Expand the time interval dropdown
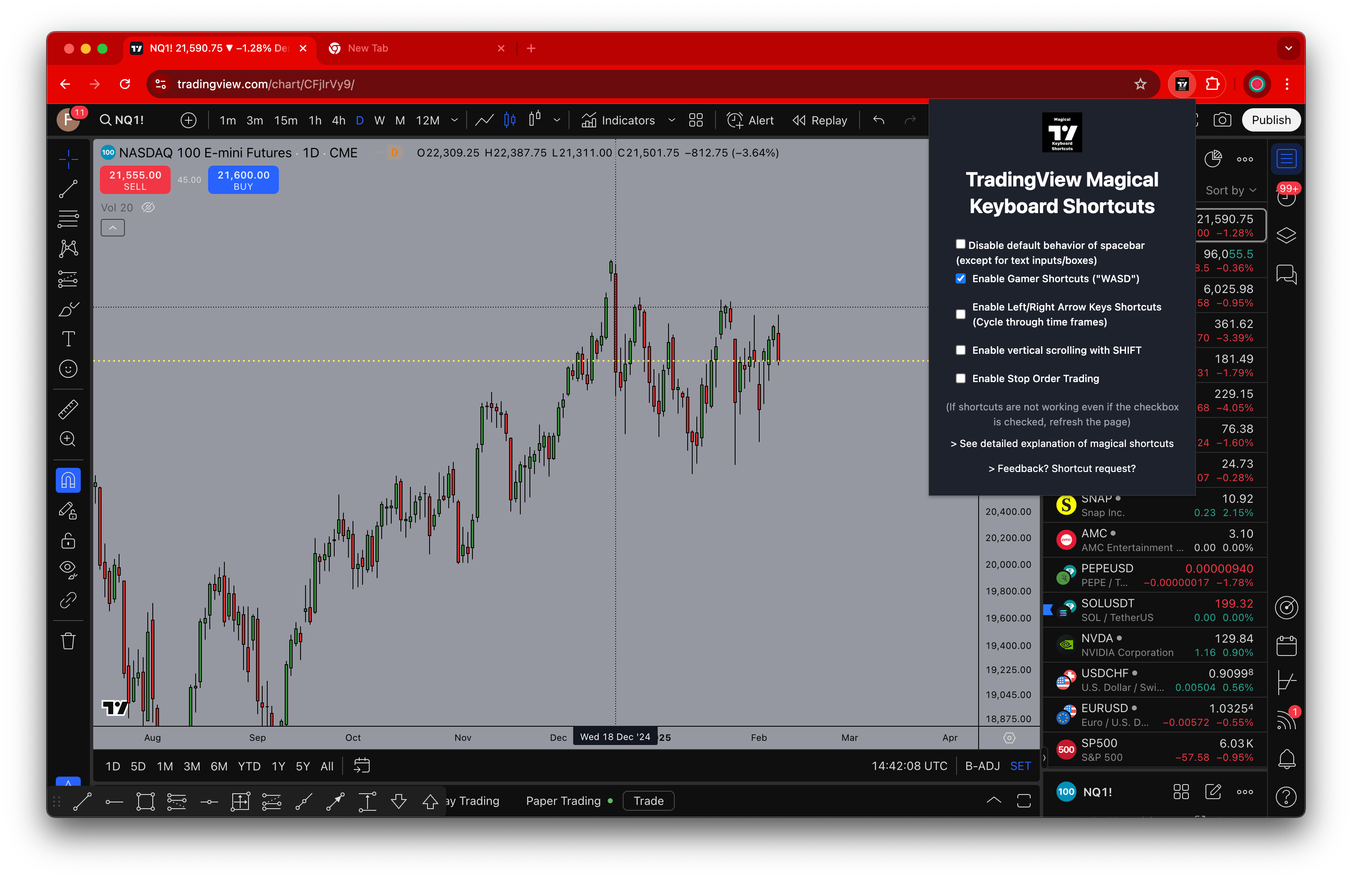 pos(455,120)
